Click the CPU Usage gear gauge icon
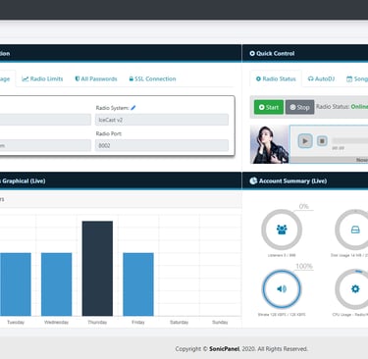368x359 pixels. (355, 289)
